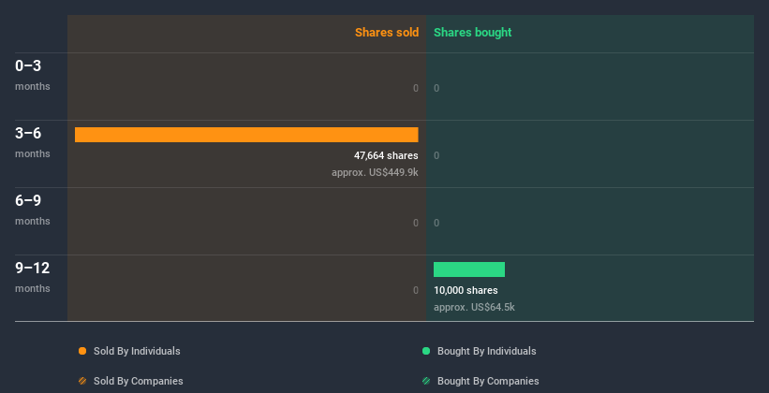Click the shares sold zero in 9–12 months row

[x=416, y=291]
